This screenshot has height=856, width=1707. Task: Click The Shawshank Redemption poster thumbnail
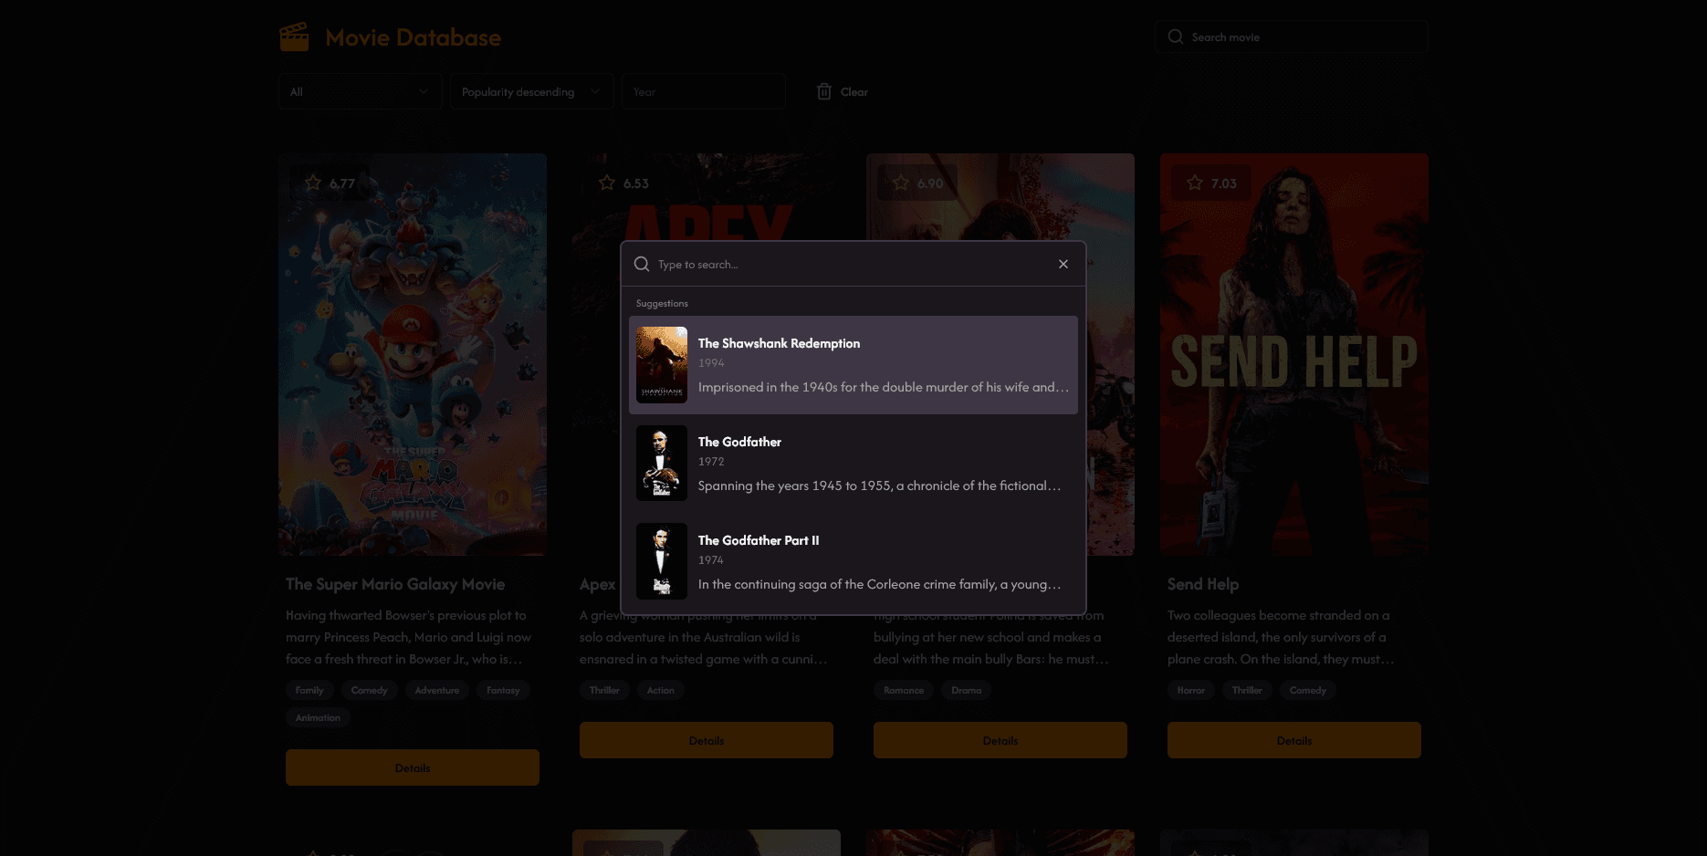662,365
